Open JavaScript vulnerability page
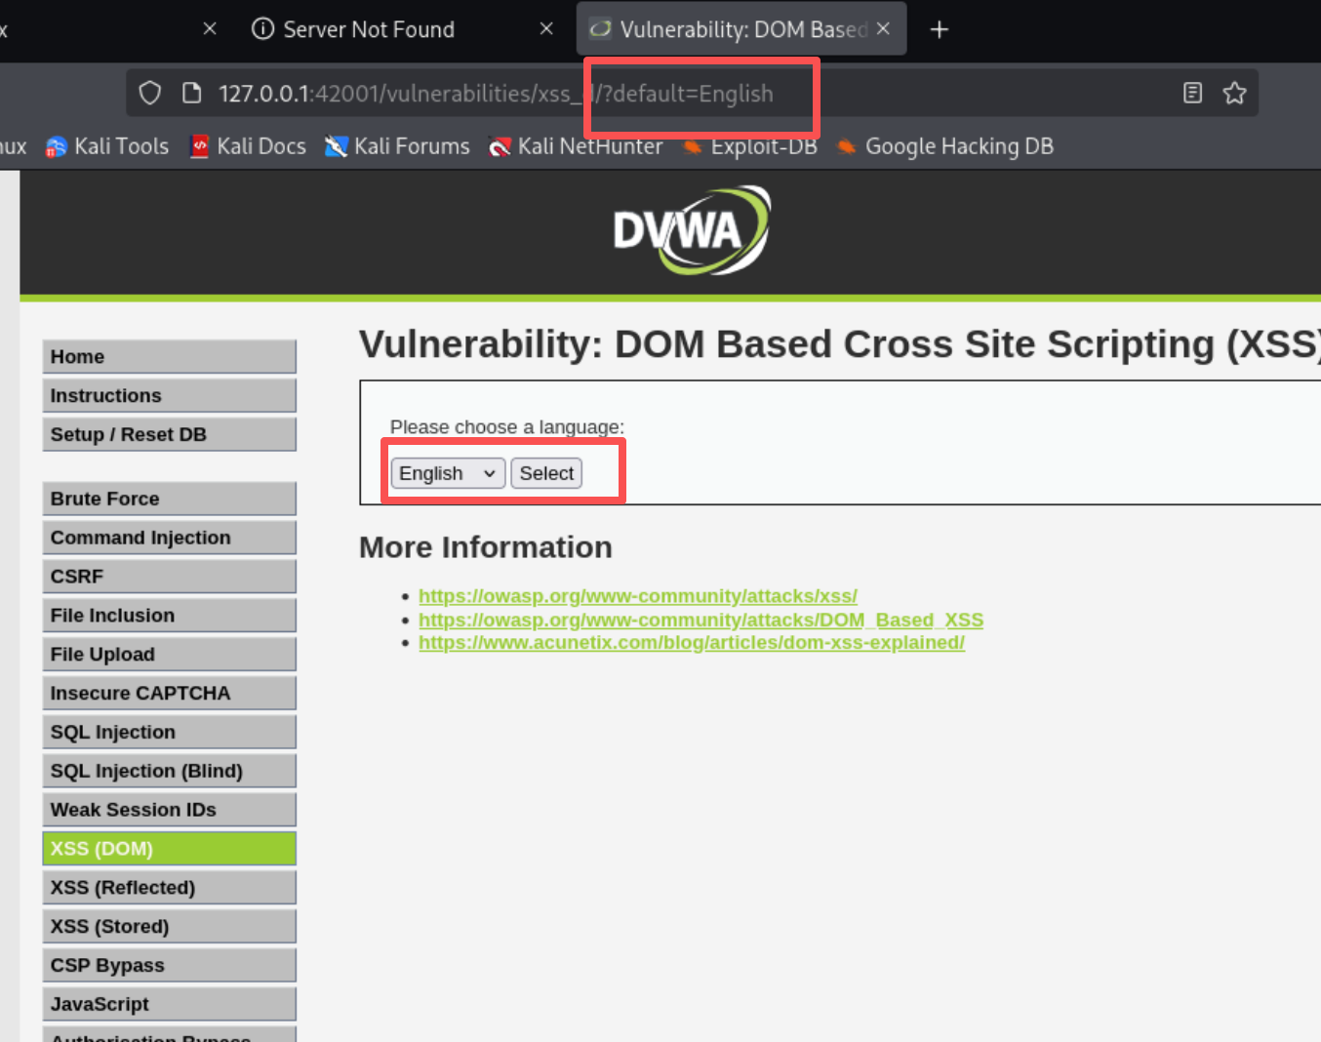Image resolution: width=1321 pixels, height=1042 pixels. pos(169,1004)
